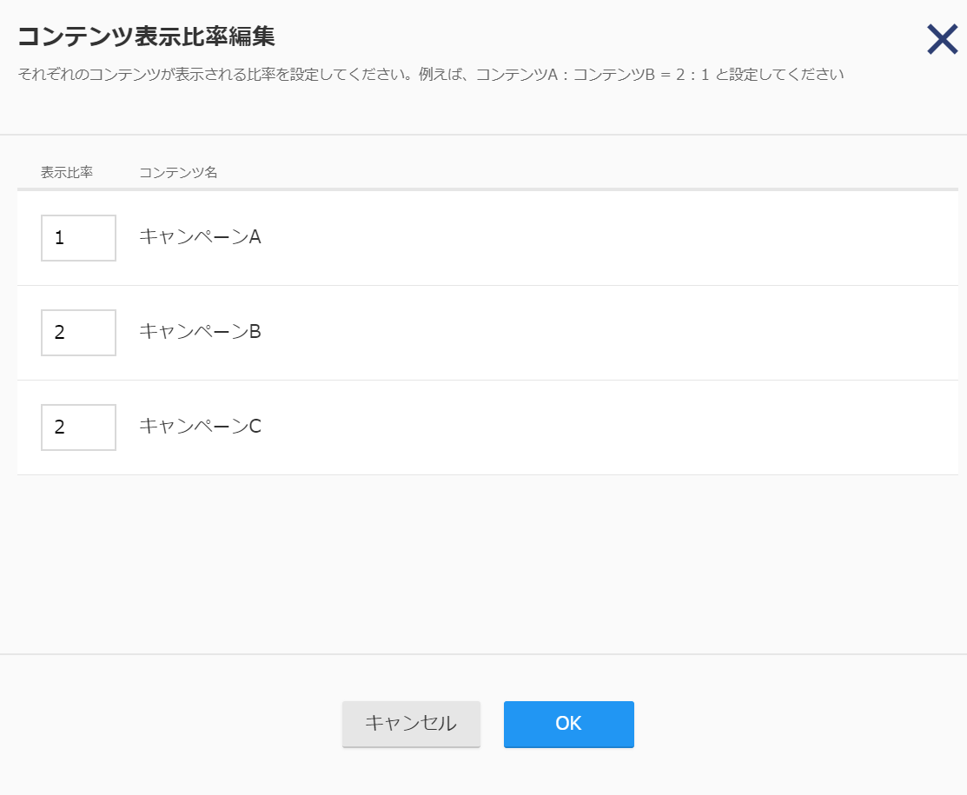Click the コンテンツ表示比率編集 title
The height and width of the screenshot is (795, 967).
[x=146, y=36]
